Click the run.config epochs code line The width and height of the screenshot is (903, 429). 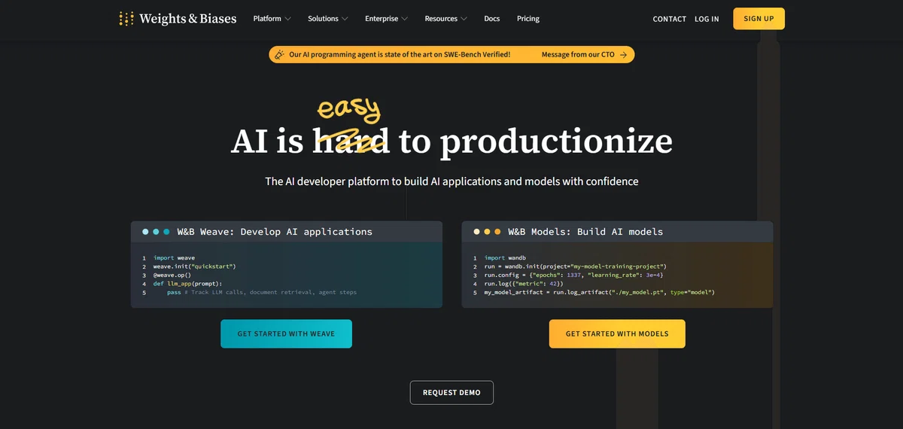pos(573,275)
